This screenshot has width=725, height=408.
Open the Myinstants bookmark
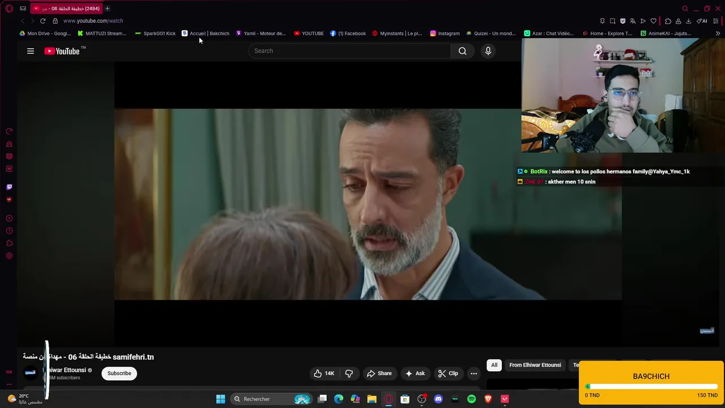[x=396, y=33]
